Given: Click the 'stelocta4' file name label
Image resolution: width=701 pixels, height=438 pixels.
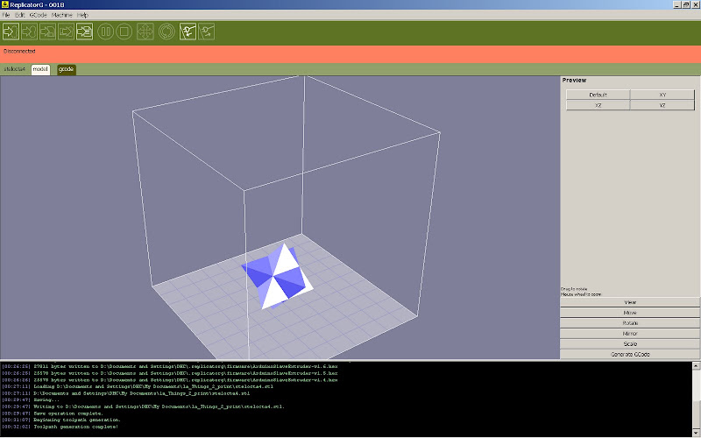Looking at the screenshot, I should (x=14, y=69).
